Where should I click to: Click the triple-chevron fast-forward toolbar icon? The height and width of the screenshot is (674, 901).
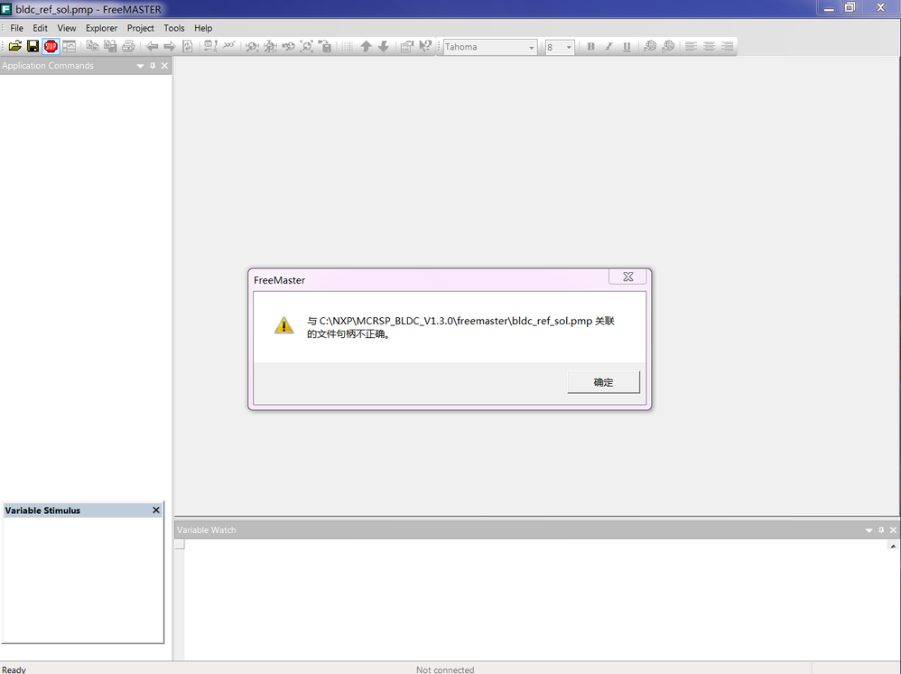pos(228,45)
